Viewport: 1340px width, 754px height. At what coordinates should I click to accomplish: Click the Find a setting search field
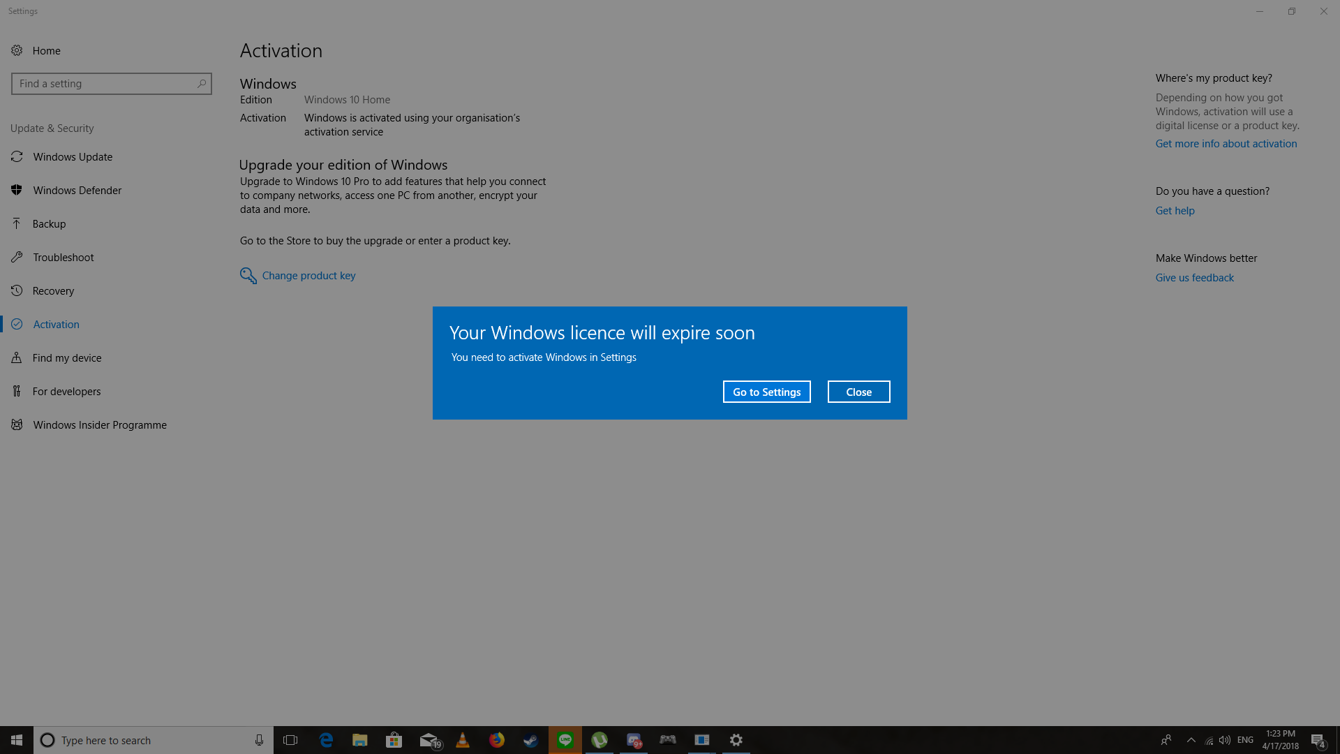[x=105, y=83]
